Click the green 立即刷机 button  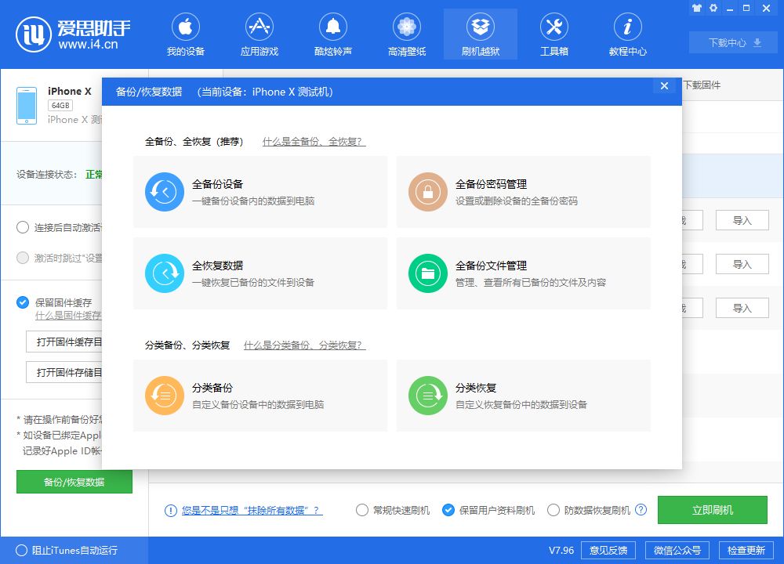(x=712, y=509)
